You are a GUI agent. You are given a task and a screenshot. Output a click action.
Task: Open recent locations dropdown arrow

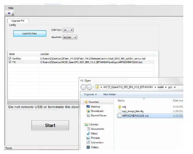93,87
